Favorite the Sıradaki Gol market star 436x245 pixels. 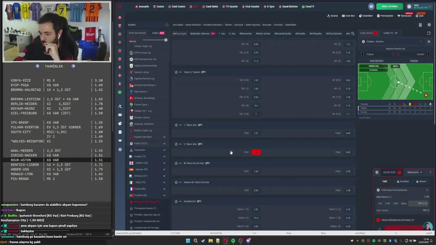(x=176, y=201)
